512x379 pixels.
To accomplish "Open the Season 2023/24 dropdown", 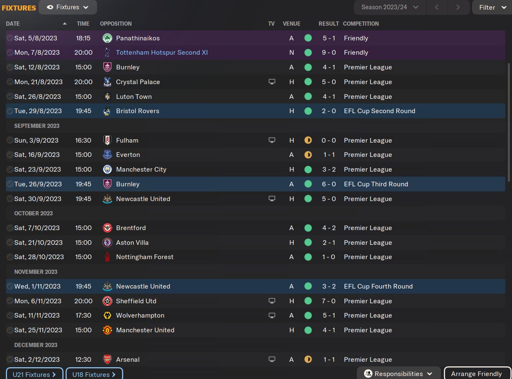I will coord(390,8).
